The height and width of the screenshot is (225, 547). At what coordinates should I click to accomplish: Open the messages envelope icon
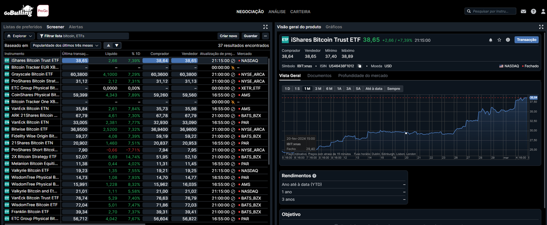(x=523, y=12)
